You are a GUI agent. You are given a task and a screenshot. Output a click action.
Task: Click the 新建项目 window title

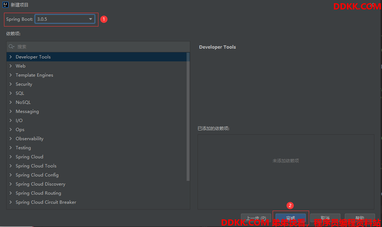tap(19, 5)
